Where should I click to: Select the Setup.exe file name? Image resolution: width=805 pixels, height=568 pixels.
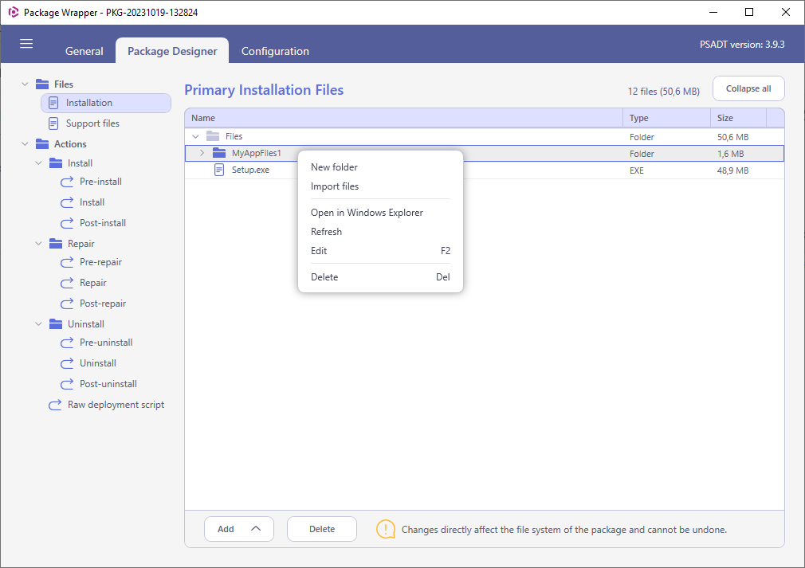click(x=250, y=170)
